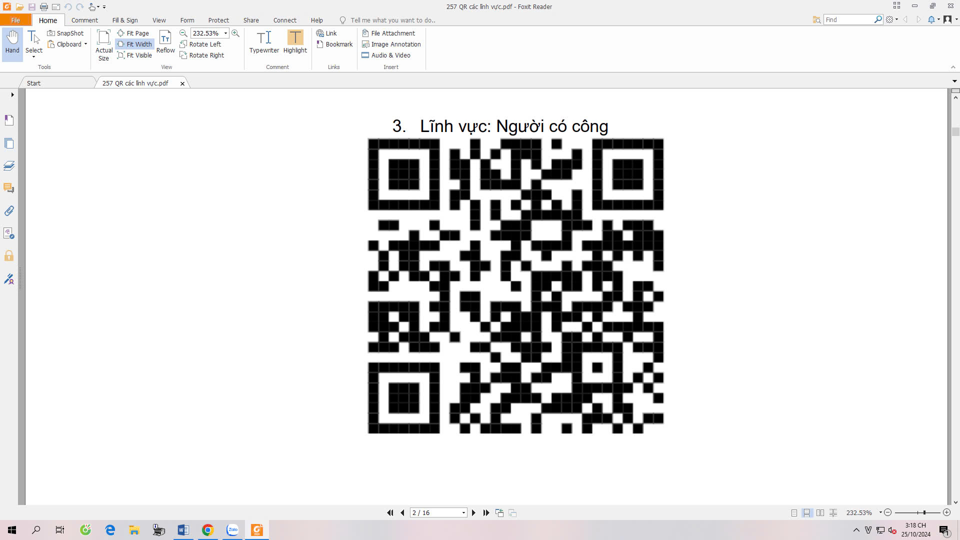Open Word from the taskbar

(x=183, y=530)
